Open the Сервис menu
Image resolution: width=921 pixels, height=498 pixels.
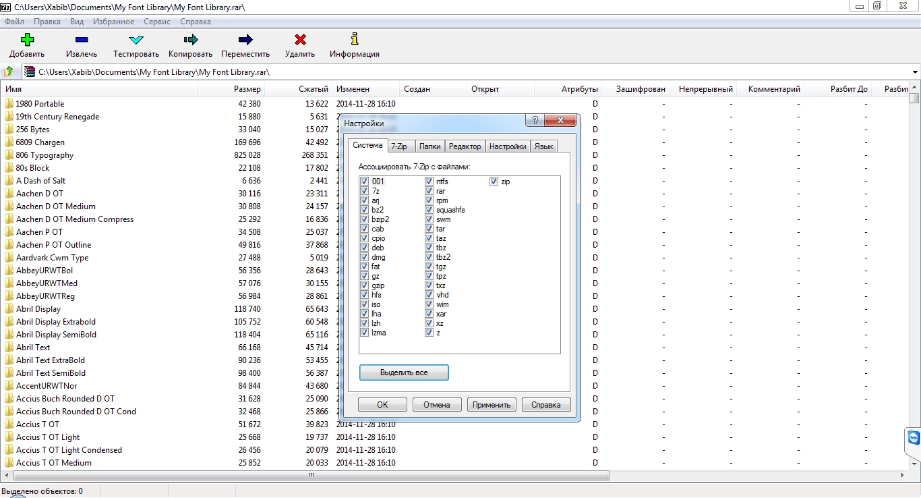[157, 22]
